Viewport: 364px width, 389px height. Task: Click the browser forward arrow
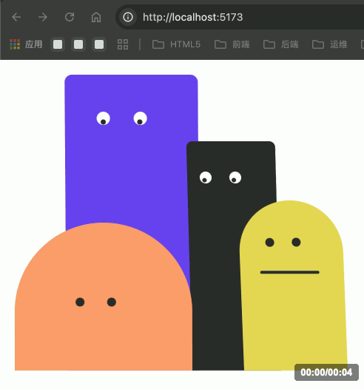pos(43,17)
